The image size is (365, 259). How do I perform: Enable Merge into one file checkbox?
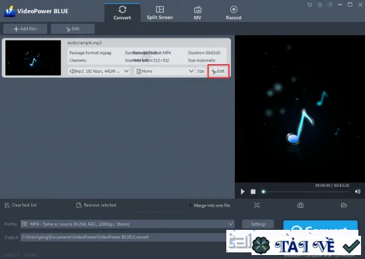pos(190,205)
